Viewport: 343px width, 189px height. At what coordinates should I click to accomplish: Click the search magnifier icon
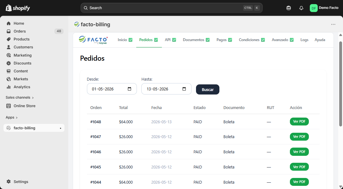coord(86,8)
